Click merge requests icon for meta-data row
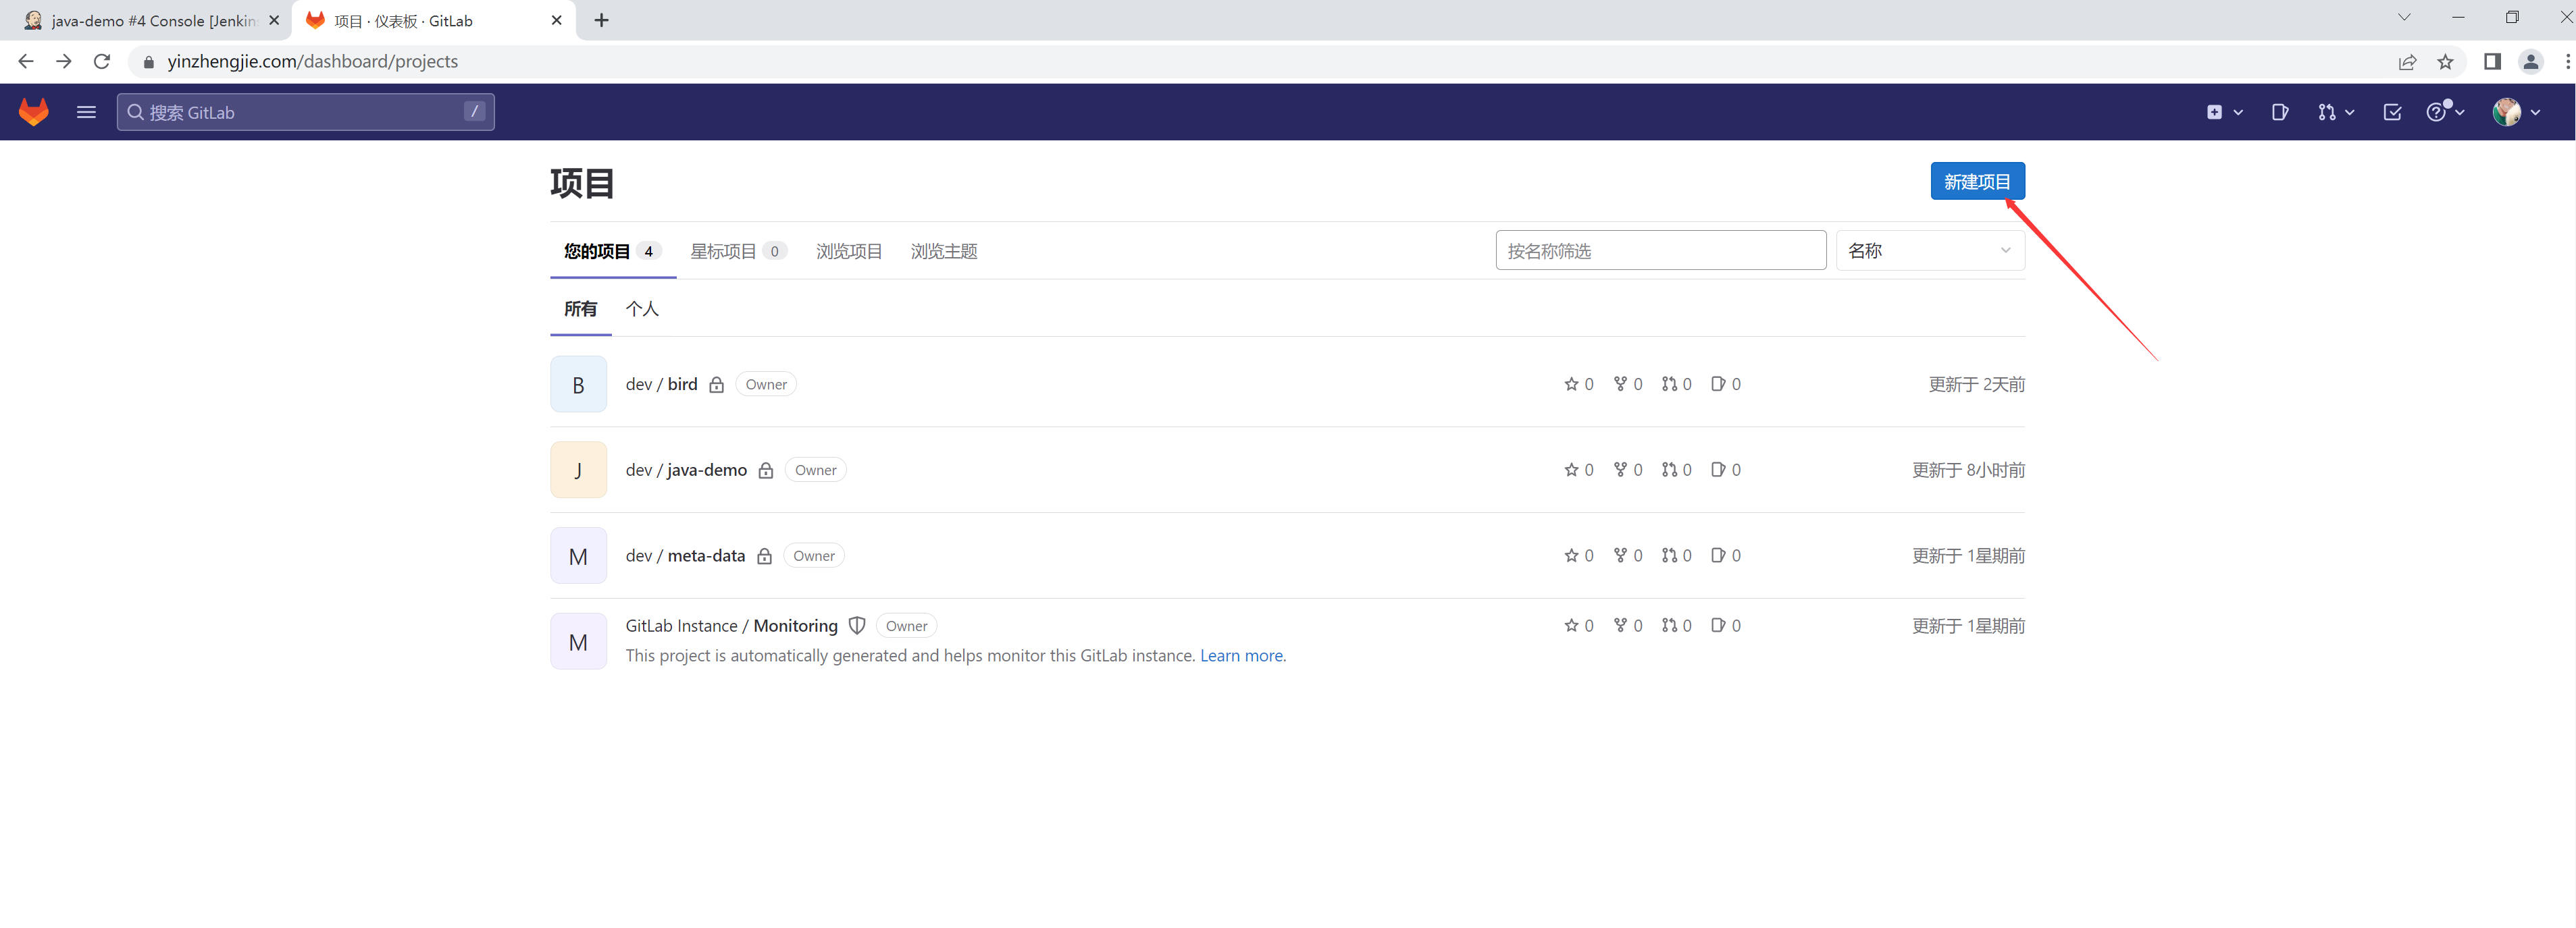This screenshot has width=2576, height=928. pos(1669,555)
